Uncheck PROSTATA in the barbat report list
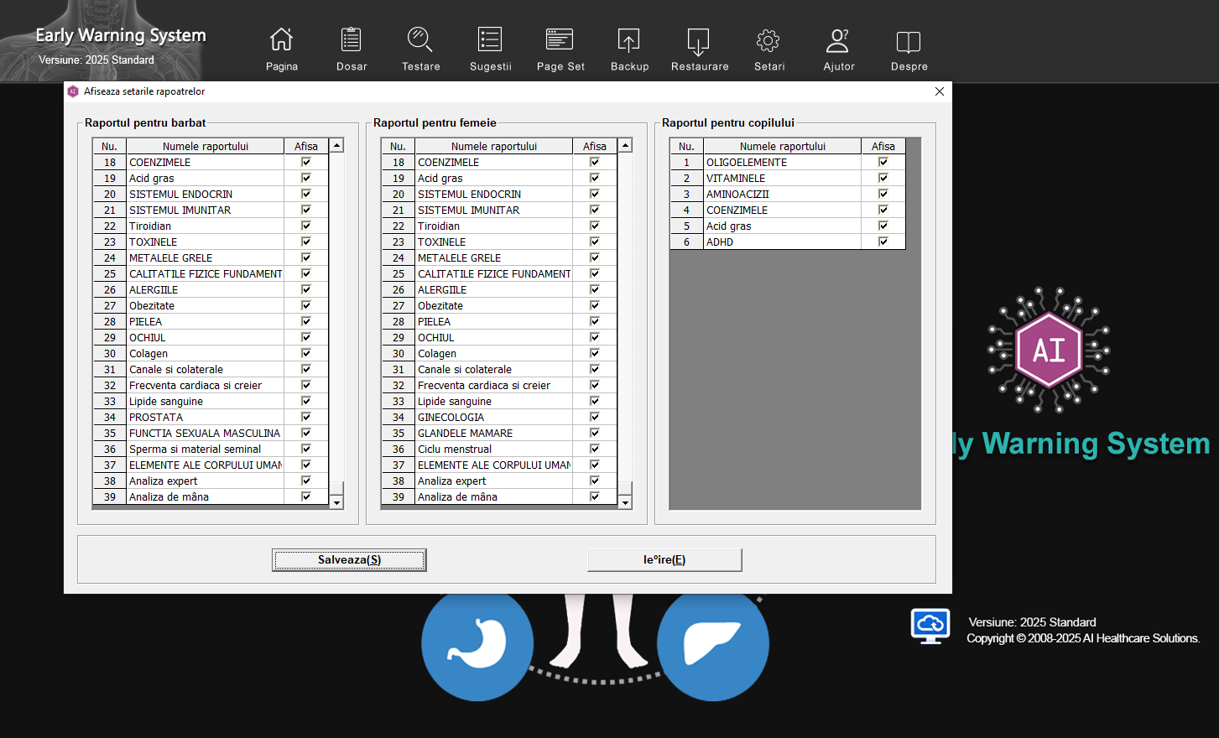 306,417
